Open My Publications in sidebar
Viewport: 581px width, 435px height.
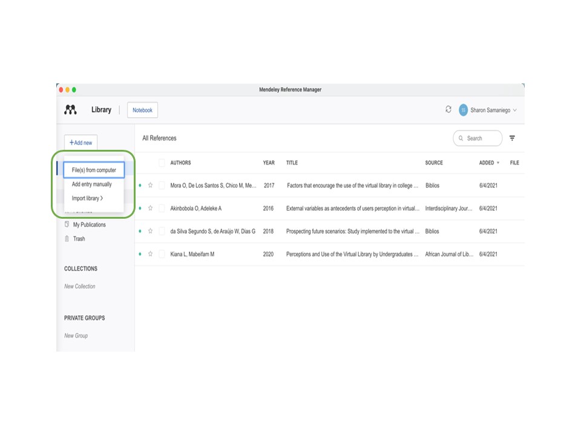click(x=90, y=225)
